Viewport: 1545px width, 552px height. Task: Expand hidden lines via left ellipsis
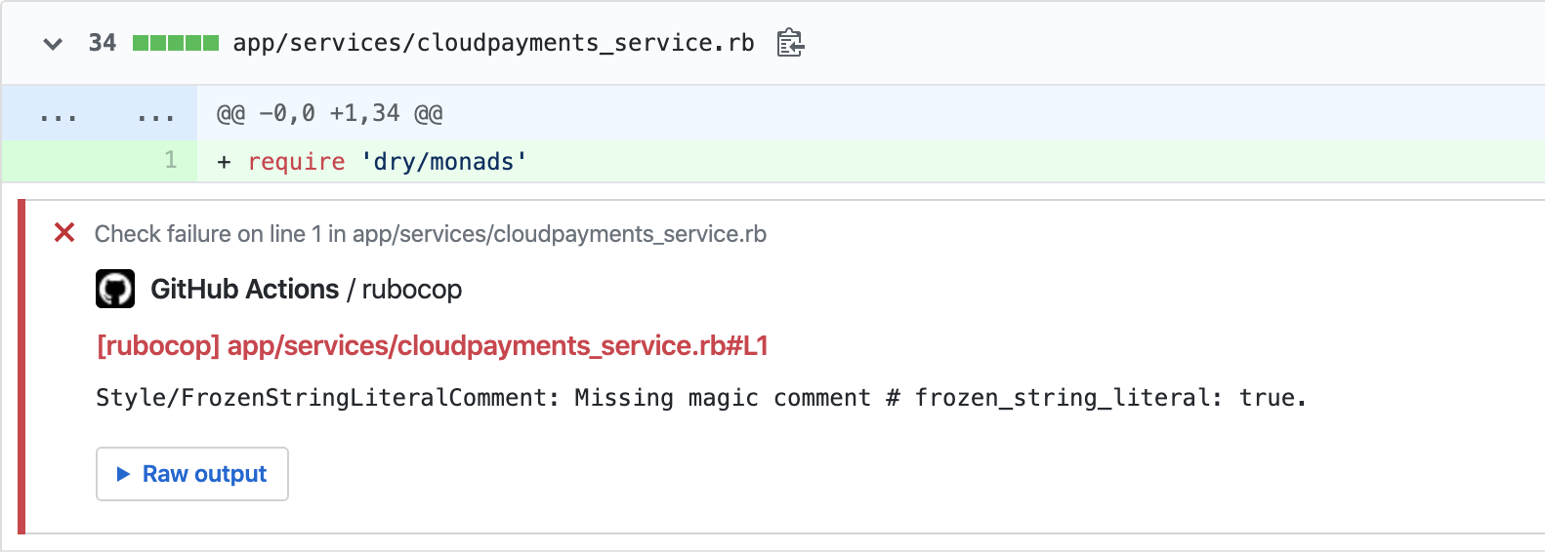coord(59,114)
